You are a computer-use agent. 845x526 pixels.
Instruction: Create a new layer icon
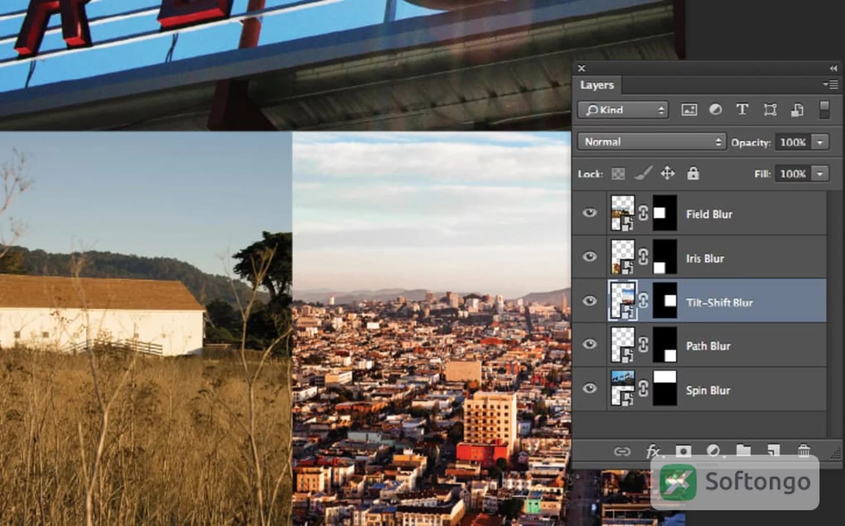click(x=773, y=450)
